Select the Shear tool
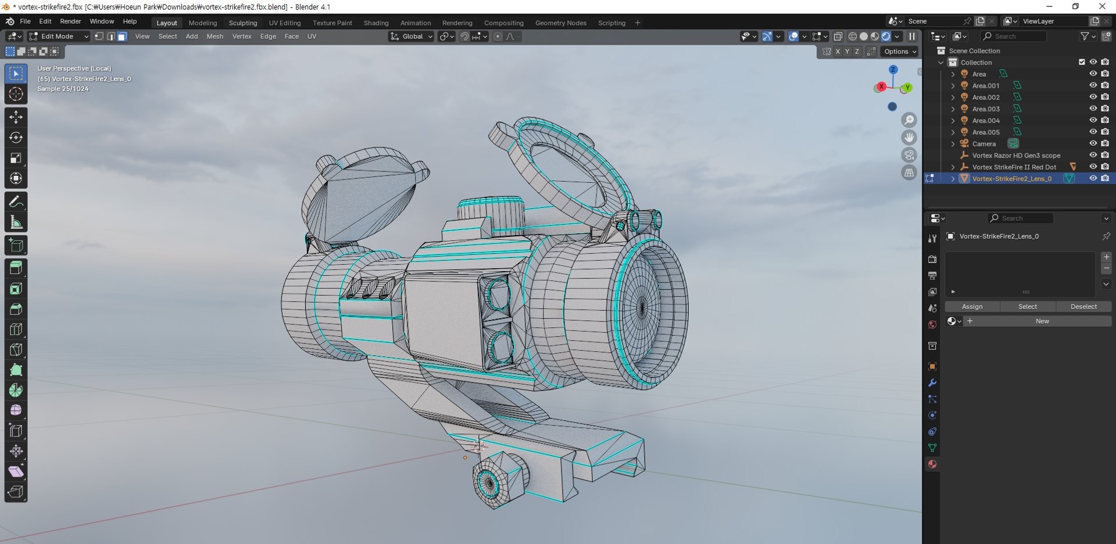Screen dimensions: 1116x544 pyautogui.click(x=16, y=471)
